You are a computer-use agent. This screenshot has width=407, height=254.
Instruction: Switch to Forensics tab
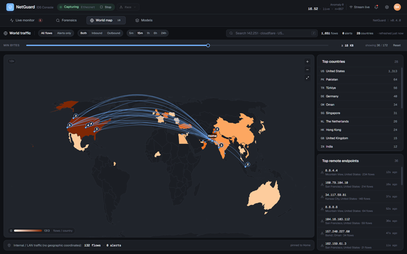[x=66, y=20]
